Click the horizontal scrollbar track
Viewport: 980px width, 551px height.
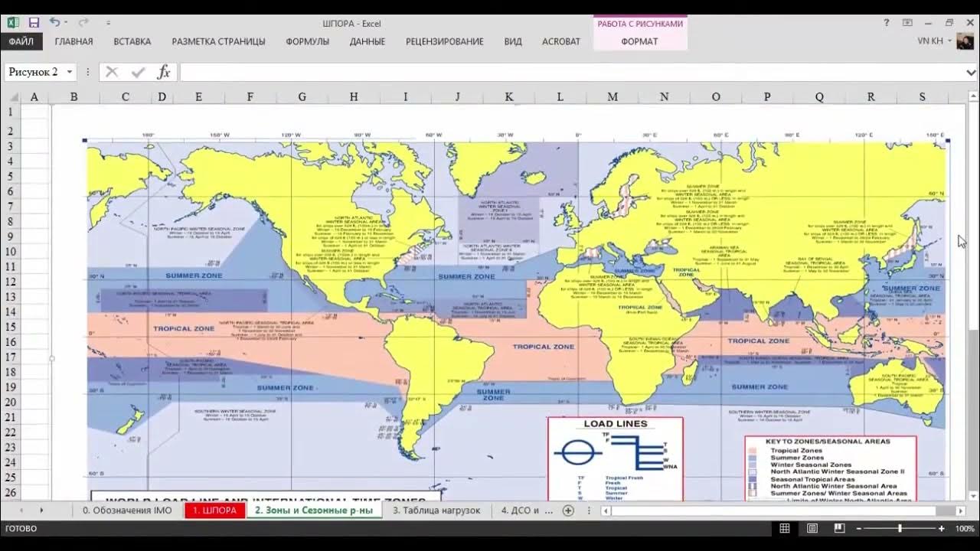pos(784,510)
